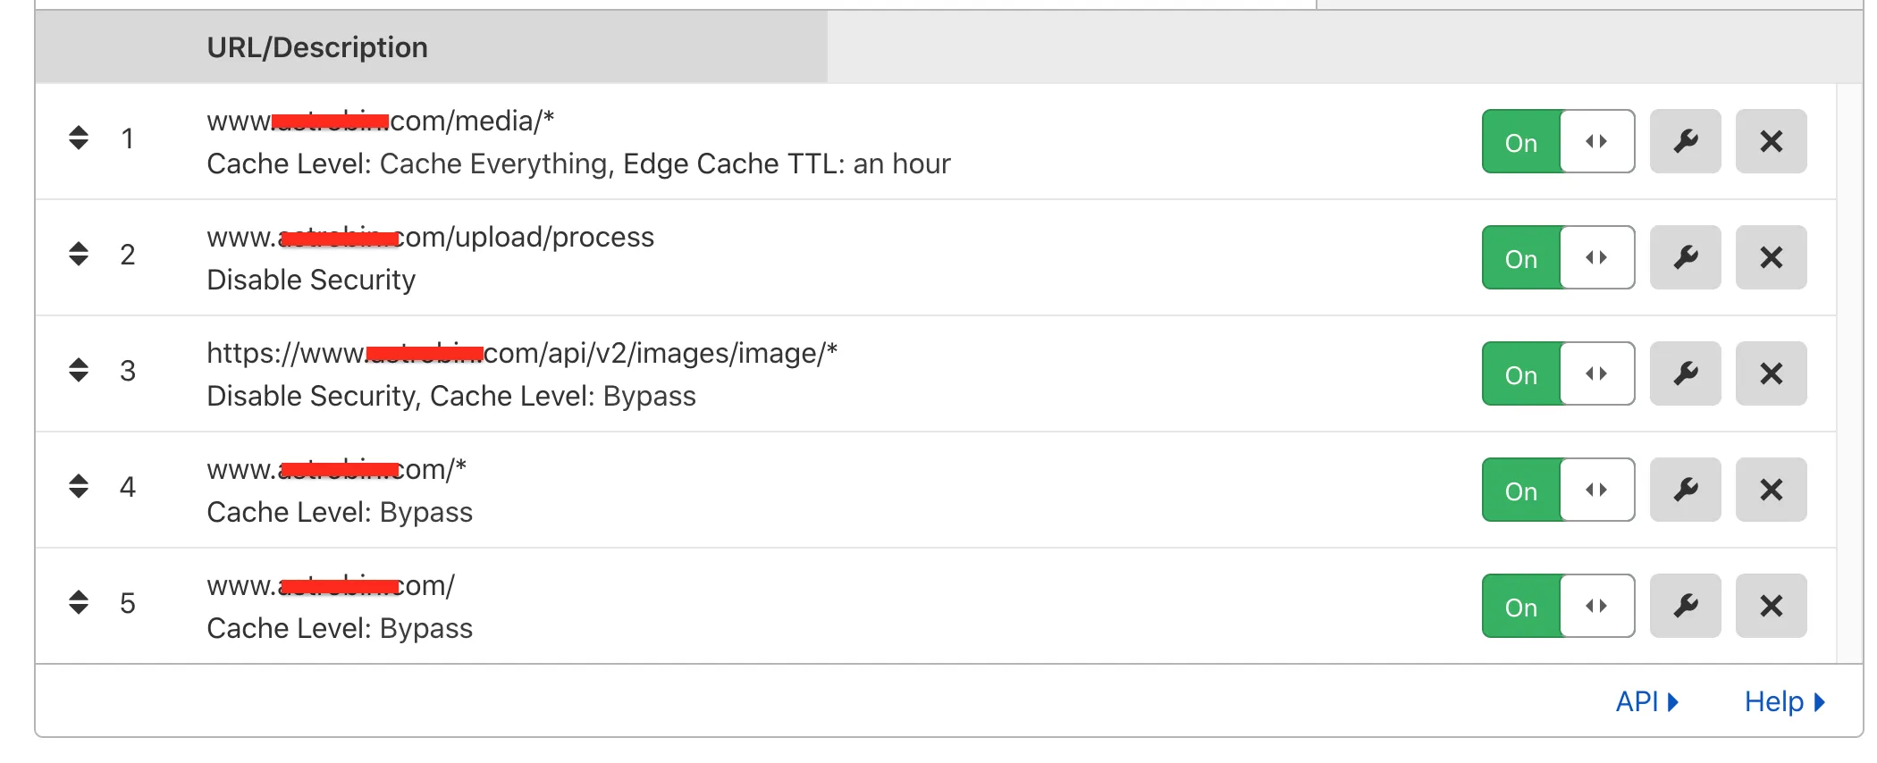Click the URL/Description column header
The width and height of the screenshot is (1877, 763).
(317, 47)
